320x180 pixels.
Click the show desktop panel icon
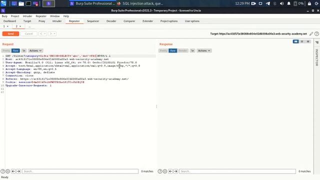tap(14, 3)
